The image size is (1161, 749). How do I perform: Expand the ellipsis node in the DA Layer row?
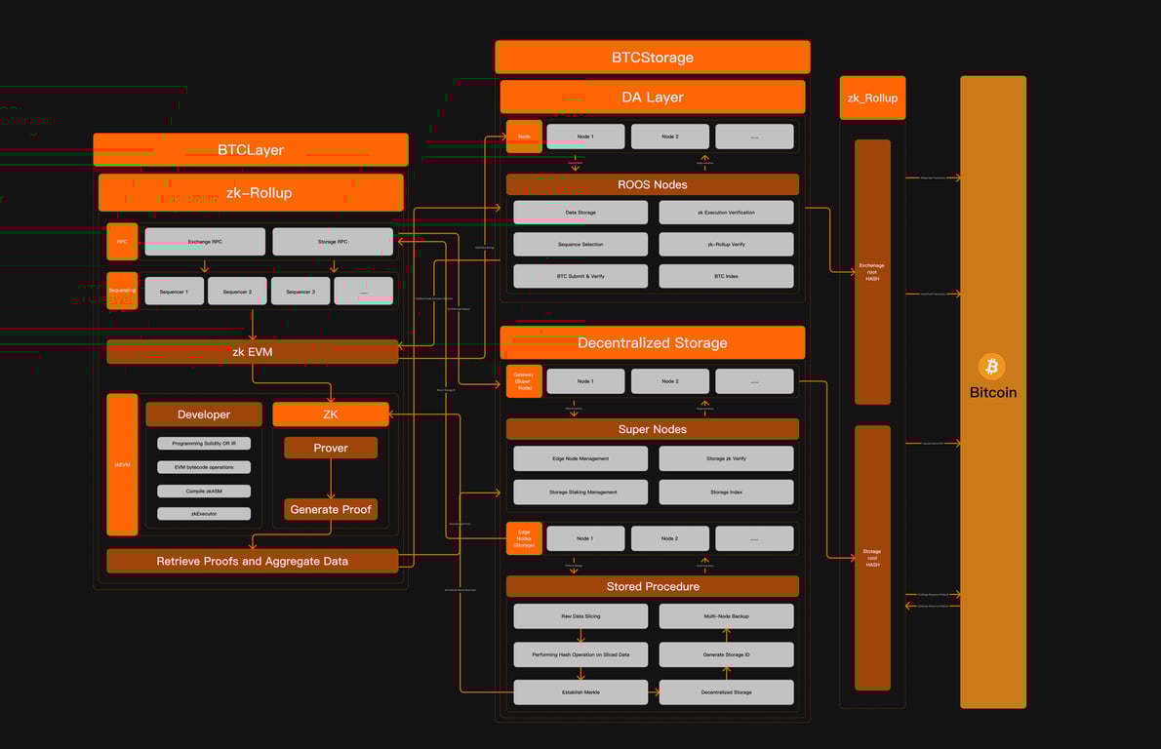(x=754, y=136)
